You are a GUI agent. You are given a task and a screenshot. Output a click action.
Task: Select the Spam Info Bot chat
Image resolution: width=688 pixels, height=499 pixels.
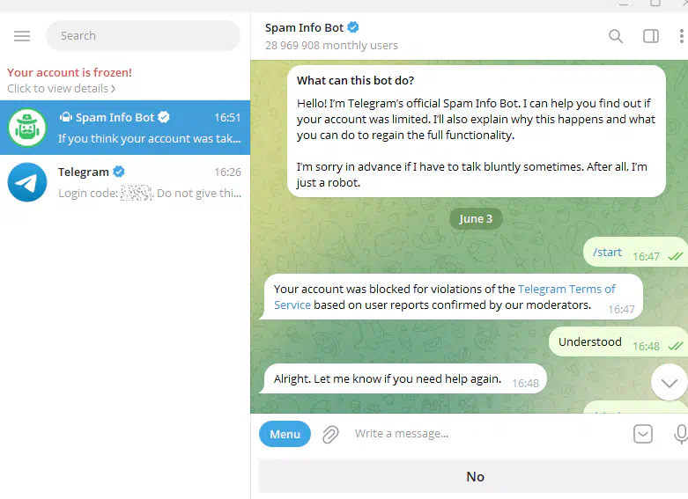pyautogui.click(x=125, y=128)
